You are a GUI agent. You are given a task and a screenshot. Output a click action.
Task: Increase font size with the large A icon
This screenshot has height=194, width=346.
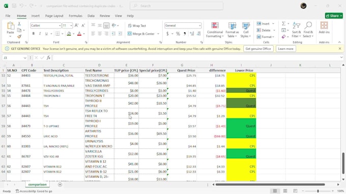coord(76,25)
